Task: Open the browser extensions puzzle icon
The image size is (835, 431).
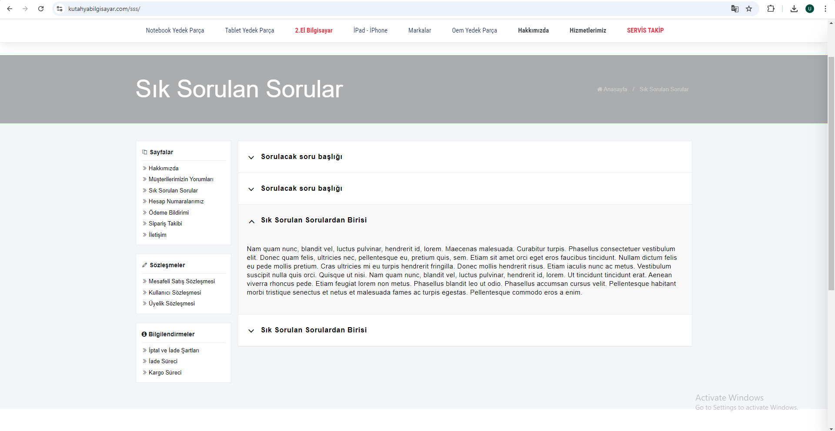Action: (771, 9)
